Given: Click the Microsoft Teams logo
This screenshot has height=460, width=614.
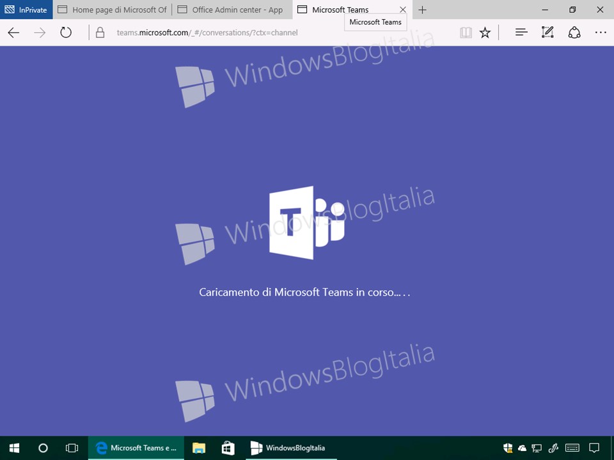Looking at the screenshot, I should pos(307,222).
